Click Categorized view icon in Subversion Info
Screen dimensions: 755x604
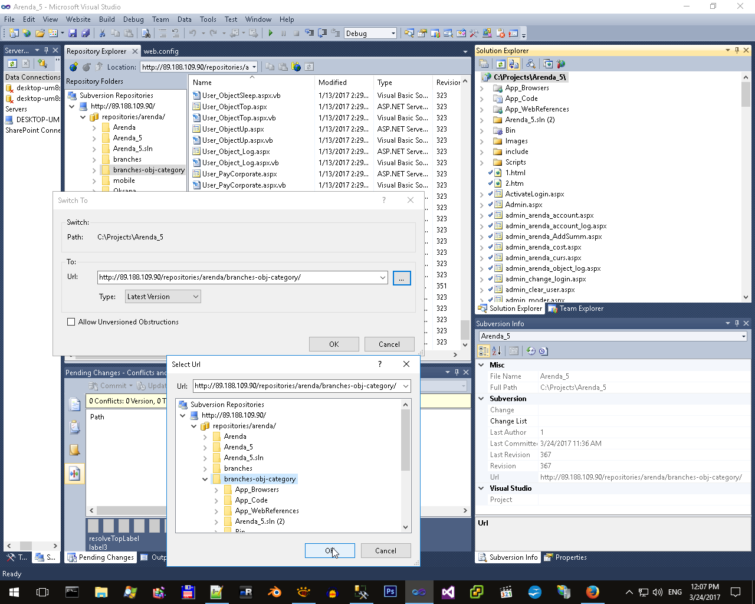484,351
